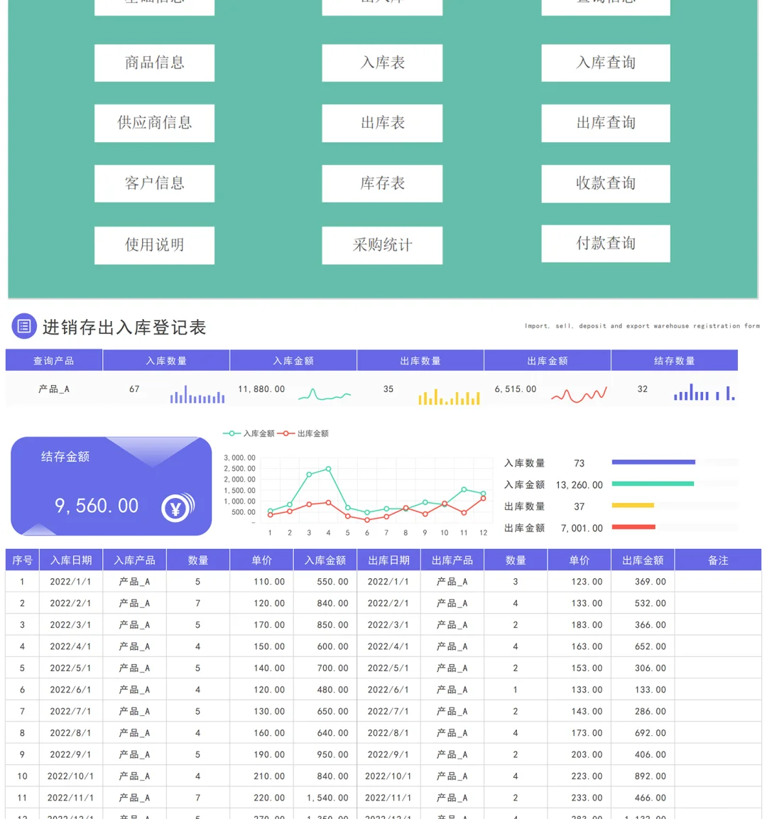767x819 pixels.
Task: Click the yen coin icon on 结存金额 card
Action: click(178, 507)
